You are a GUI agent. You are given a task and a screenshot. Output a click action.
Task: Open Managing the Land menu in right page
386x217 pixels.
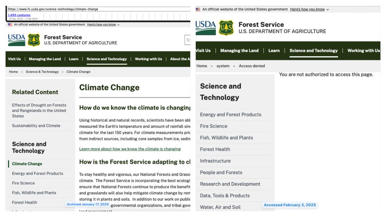[x=239, y=50]
